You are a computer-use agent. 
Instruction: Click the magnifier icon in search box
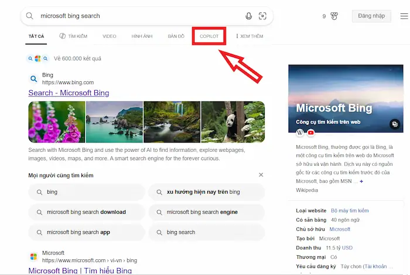[29, 16]
